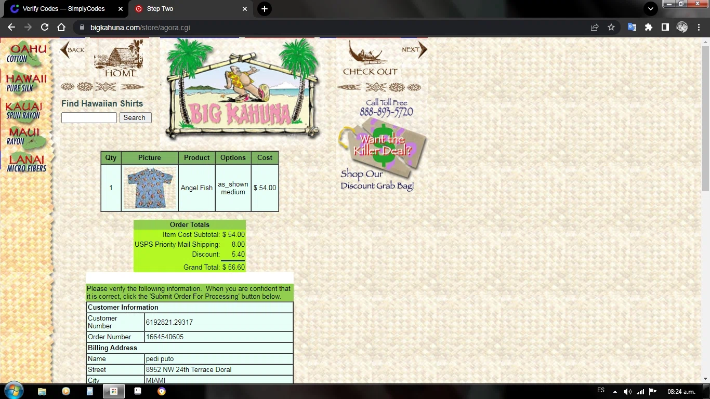
Task: Click the Search button
Action: [x=136, y=118]
